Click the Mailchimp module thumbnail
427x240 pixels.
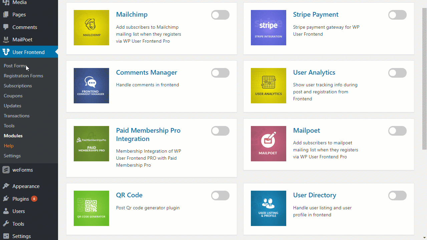(91, 28)
